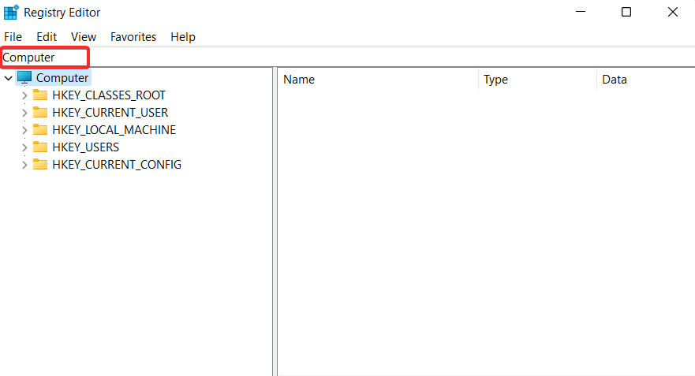The width and height of the screenshot is (695, 376).
Task: Open the Help menu
Action: (183, 37)
